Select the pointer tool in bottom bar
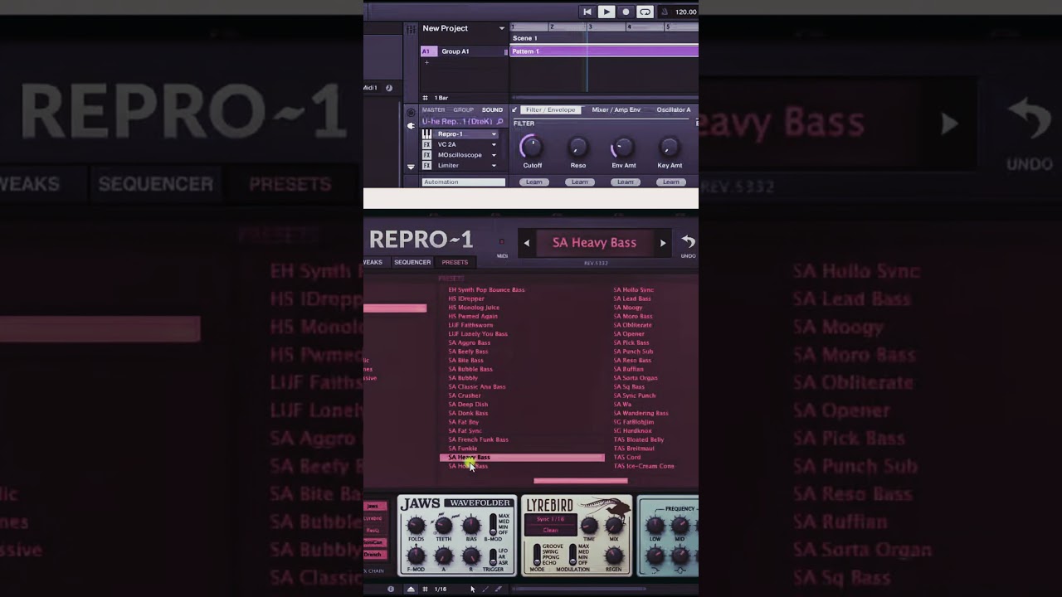Image resolution: width=1062 pixels, height=597 pixels. tap(472, 590)
